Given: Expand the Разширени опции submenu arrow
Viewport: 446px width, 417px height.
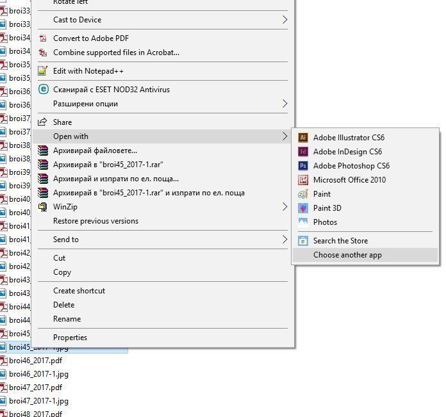Looking at the screenshot, I should point(285,104).
